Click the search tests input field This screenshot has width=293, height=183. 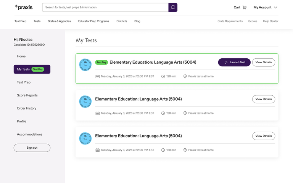pyautogui.click(x=105, y=7)
